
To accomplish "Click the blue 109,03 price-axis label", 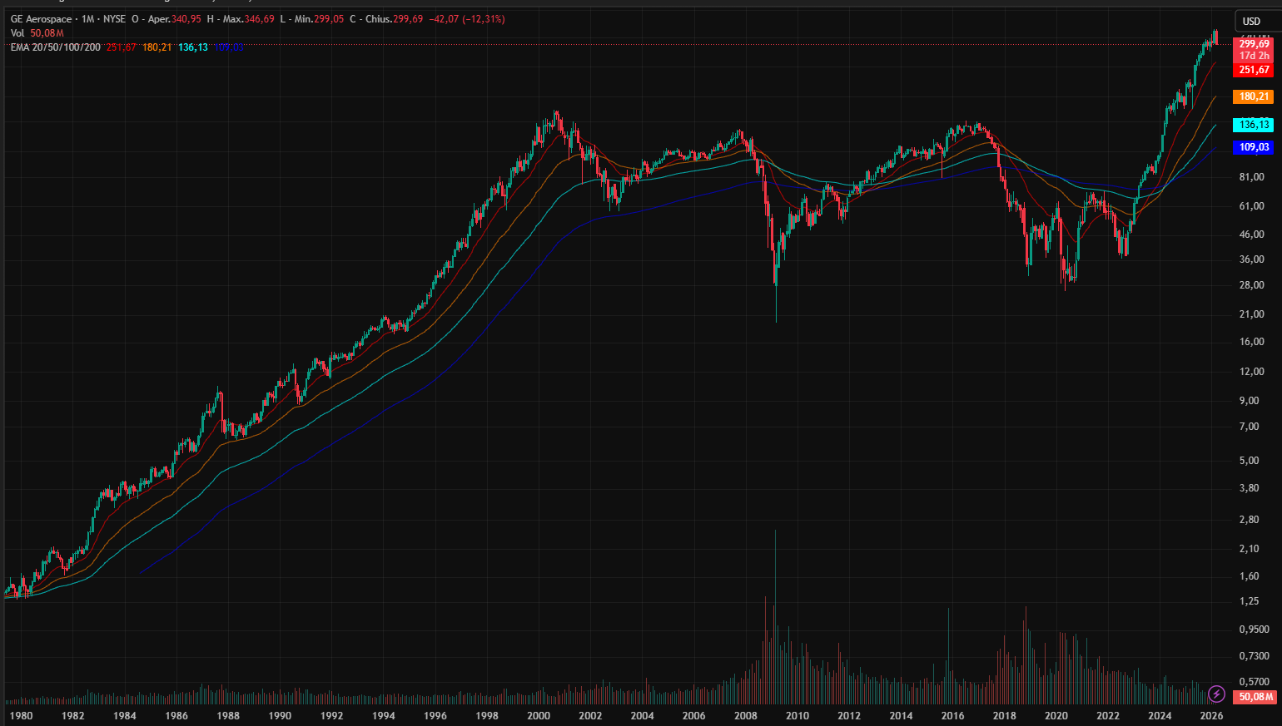I will 1254,148.
